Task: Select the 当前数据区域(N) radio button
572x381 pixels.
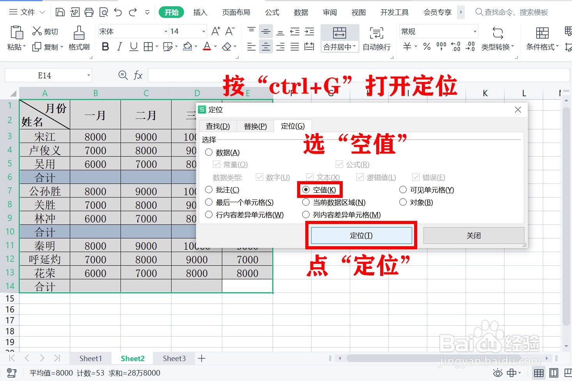Action: tap(306, 202)
